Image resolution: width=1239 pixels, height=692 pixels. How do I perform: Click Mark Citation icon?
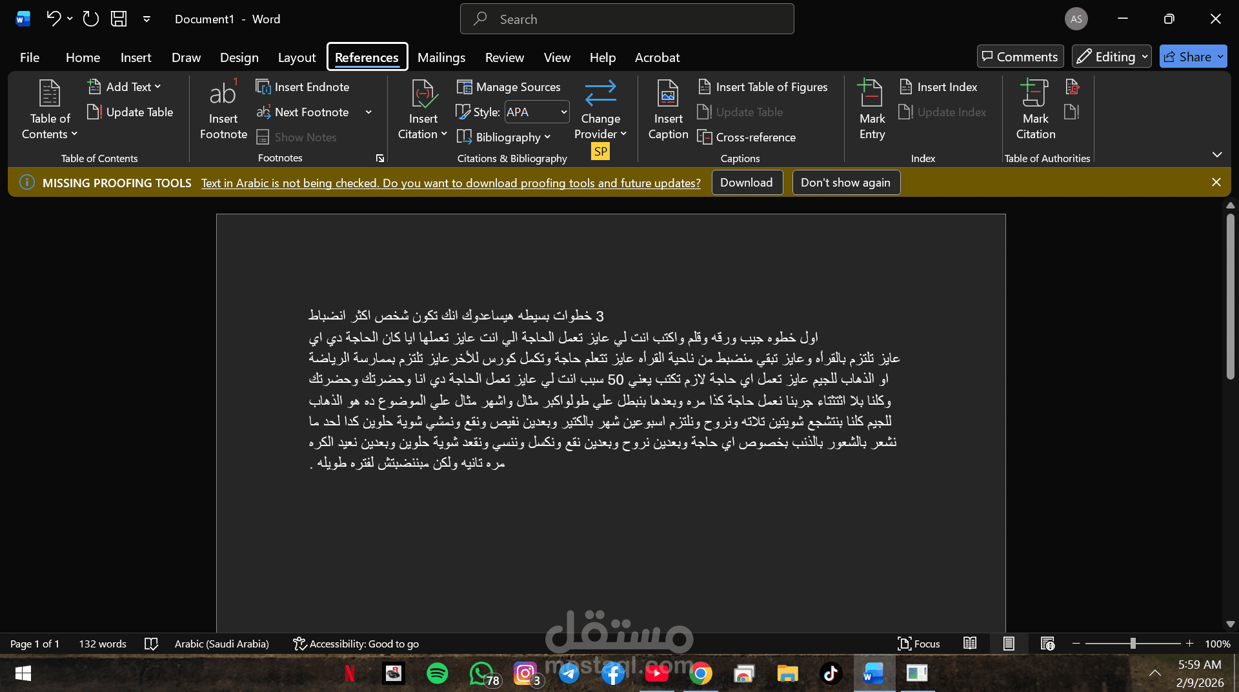[x=1035, y=93]
